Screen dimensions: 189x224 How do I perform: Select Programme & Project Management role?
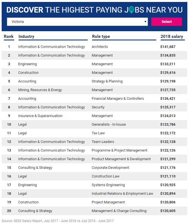[x=119, y=150]
